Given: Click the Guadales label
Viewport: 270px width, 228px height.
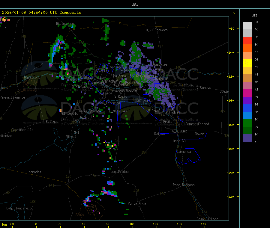Looking at the screenshot, I should click(x=160, y=64).
